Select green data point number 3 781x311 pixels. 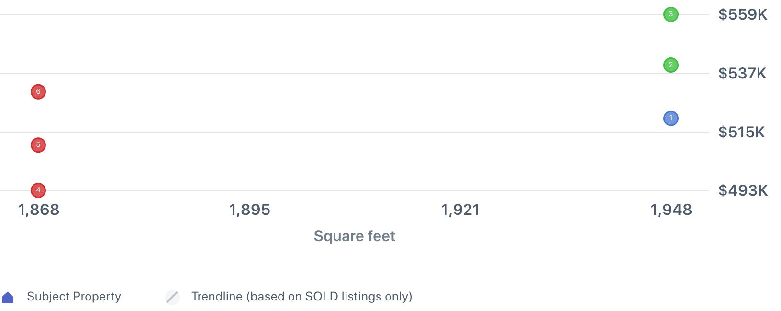pyautogui.click(x=670, y=14)
